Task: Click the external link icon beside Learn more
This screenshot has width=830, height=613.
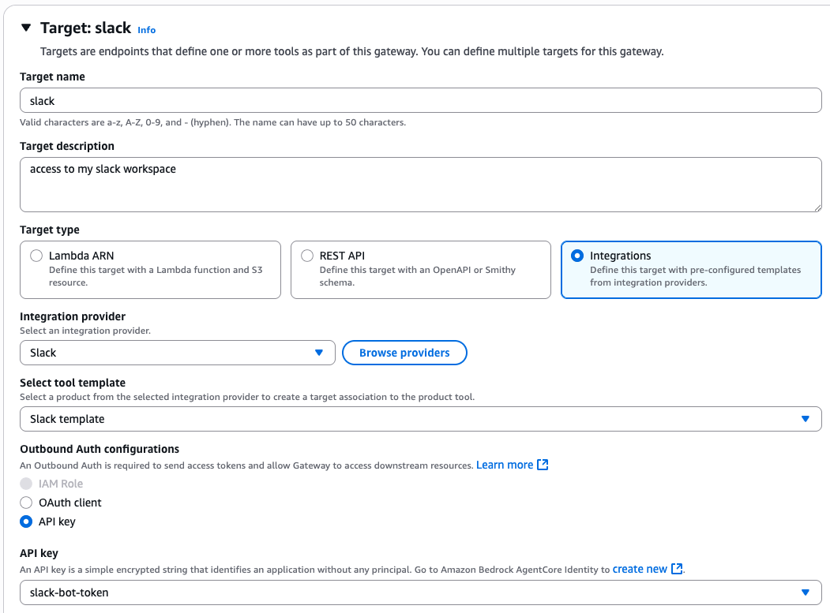Action: pyautogui.click(x=543, y=465)
